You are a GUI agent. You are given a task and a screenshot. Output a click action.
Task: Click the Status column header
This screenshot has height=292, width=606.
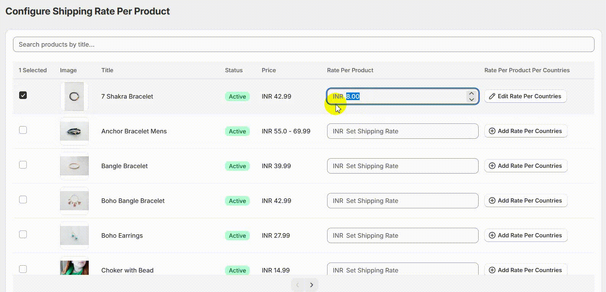(x=234, y=70)
